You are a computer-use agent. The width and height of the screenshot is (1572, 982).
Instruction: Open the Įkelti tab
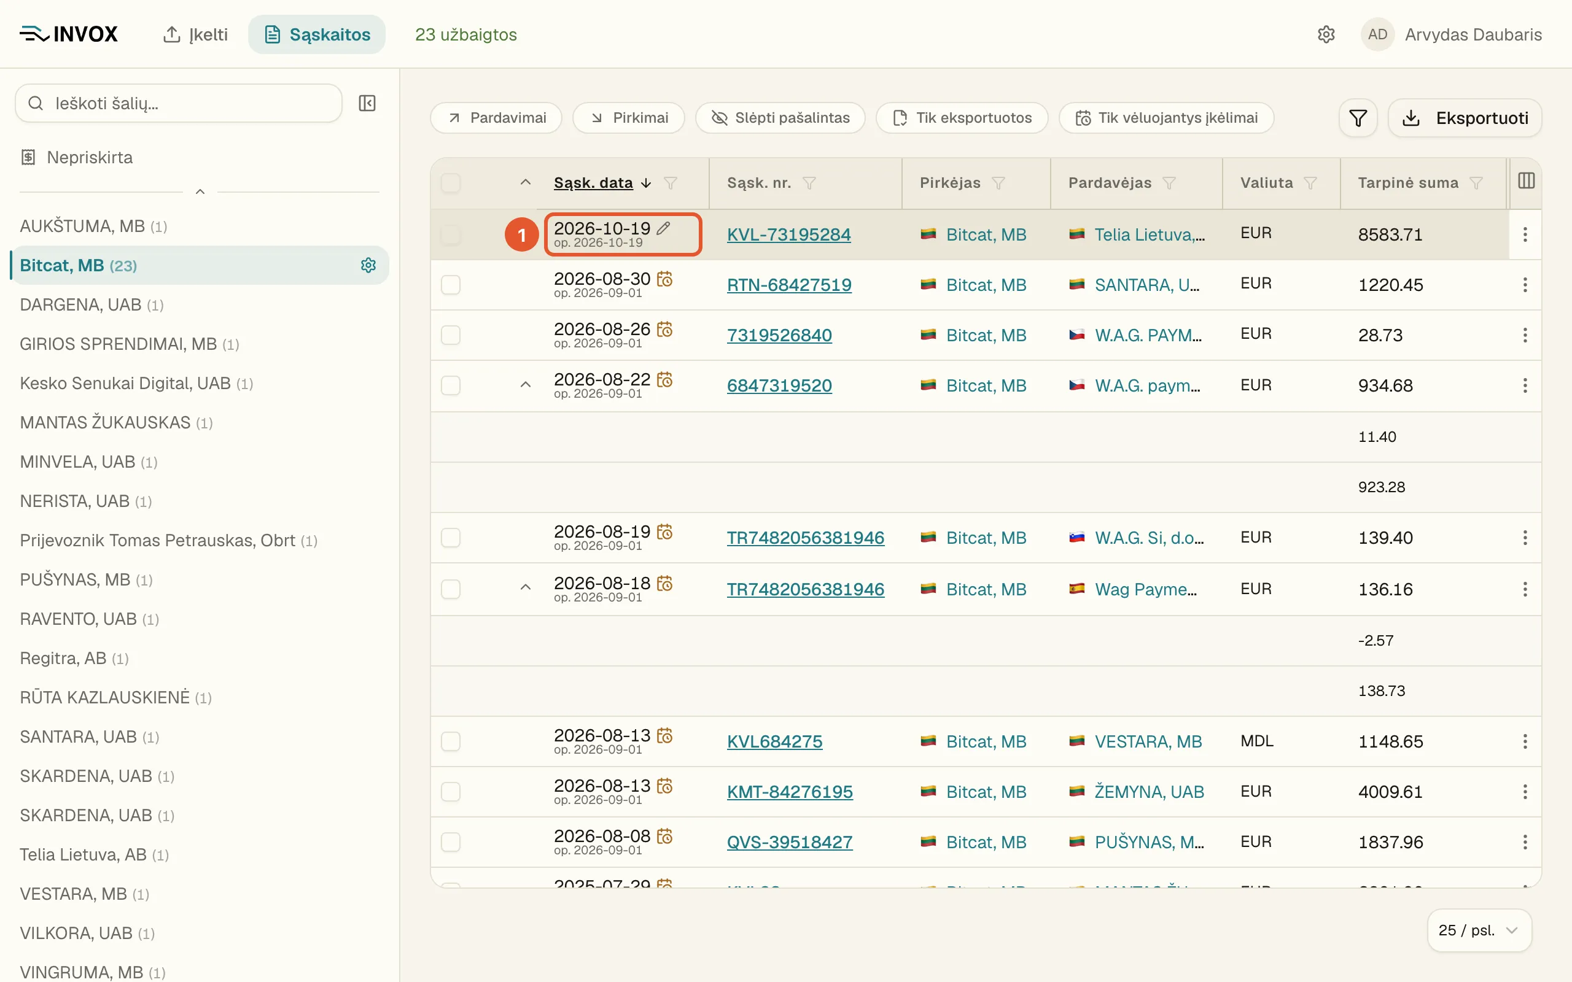coord(195,34)
